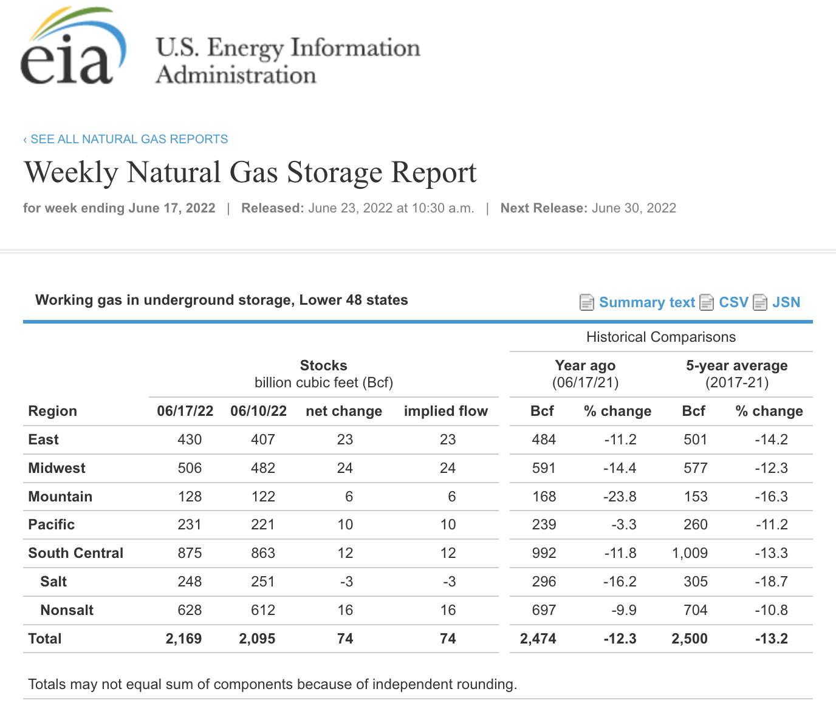This screenshot has height=720, width=836.
Task: Click the JSN document icon
Action: [x=760, y=302]
